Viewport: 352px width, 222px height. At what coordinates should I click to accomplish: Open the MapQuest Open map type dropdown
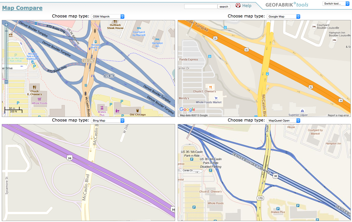pyautogui.click(x=283, y=120)
